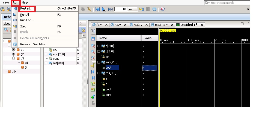259x114 pixels.
Task: Select the glbl scope item
Action: 14,71
